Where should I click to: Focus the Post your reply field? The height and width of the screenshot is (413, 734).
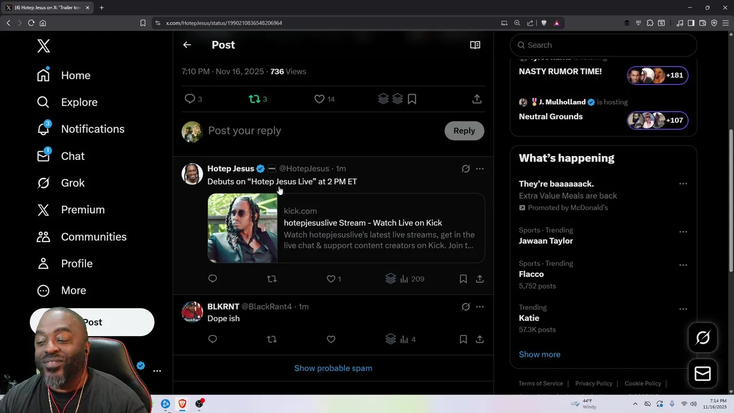coord(324,131)
